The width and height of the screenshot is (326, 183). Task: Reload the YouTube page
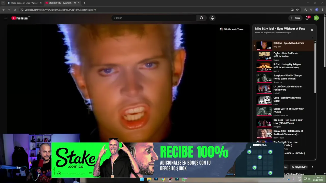[x=15, y=10]
